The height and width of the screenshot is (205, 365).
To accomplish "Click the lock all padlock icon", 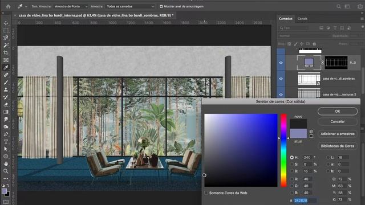I will [314, 44].
